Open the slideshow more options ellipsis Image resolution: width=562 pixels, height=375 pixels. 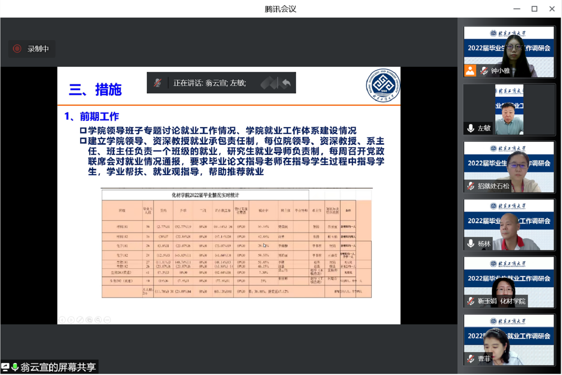tap(107, 320)
